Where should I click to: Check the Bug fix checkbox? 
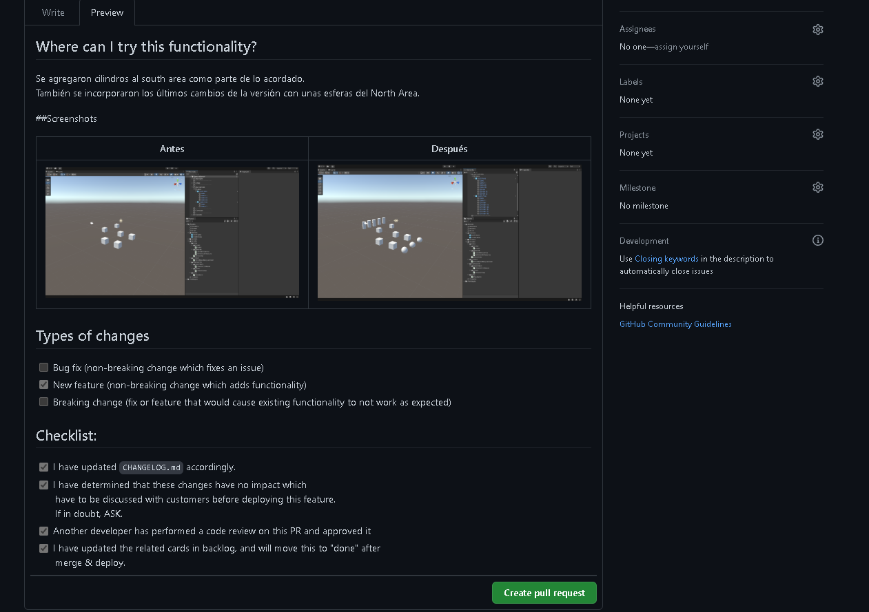click(44, 368)
